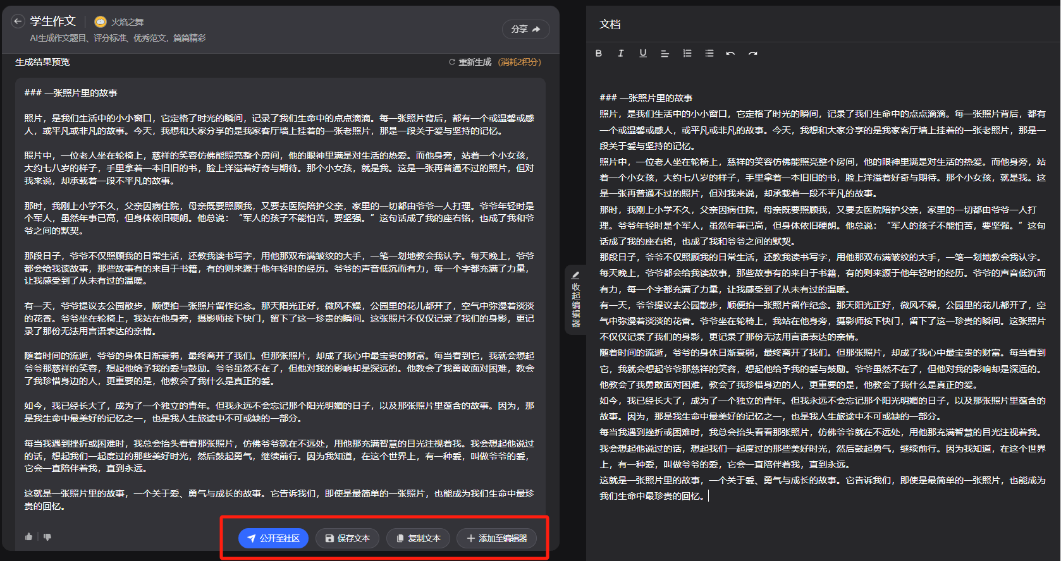Copy essay using 复制文本 button
The width and height of the screenshot is (1061, 561).
click(x=418, y=538)
